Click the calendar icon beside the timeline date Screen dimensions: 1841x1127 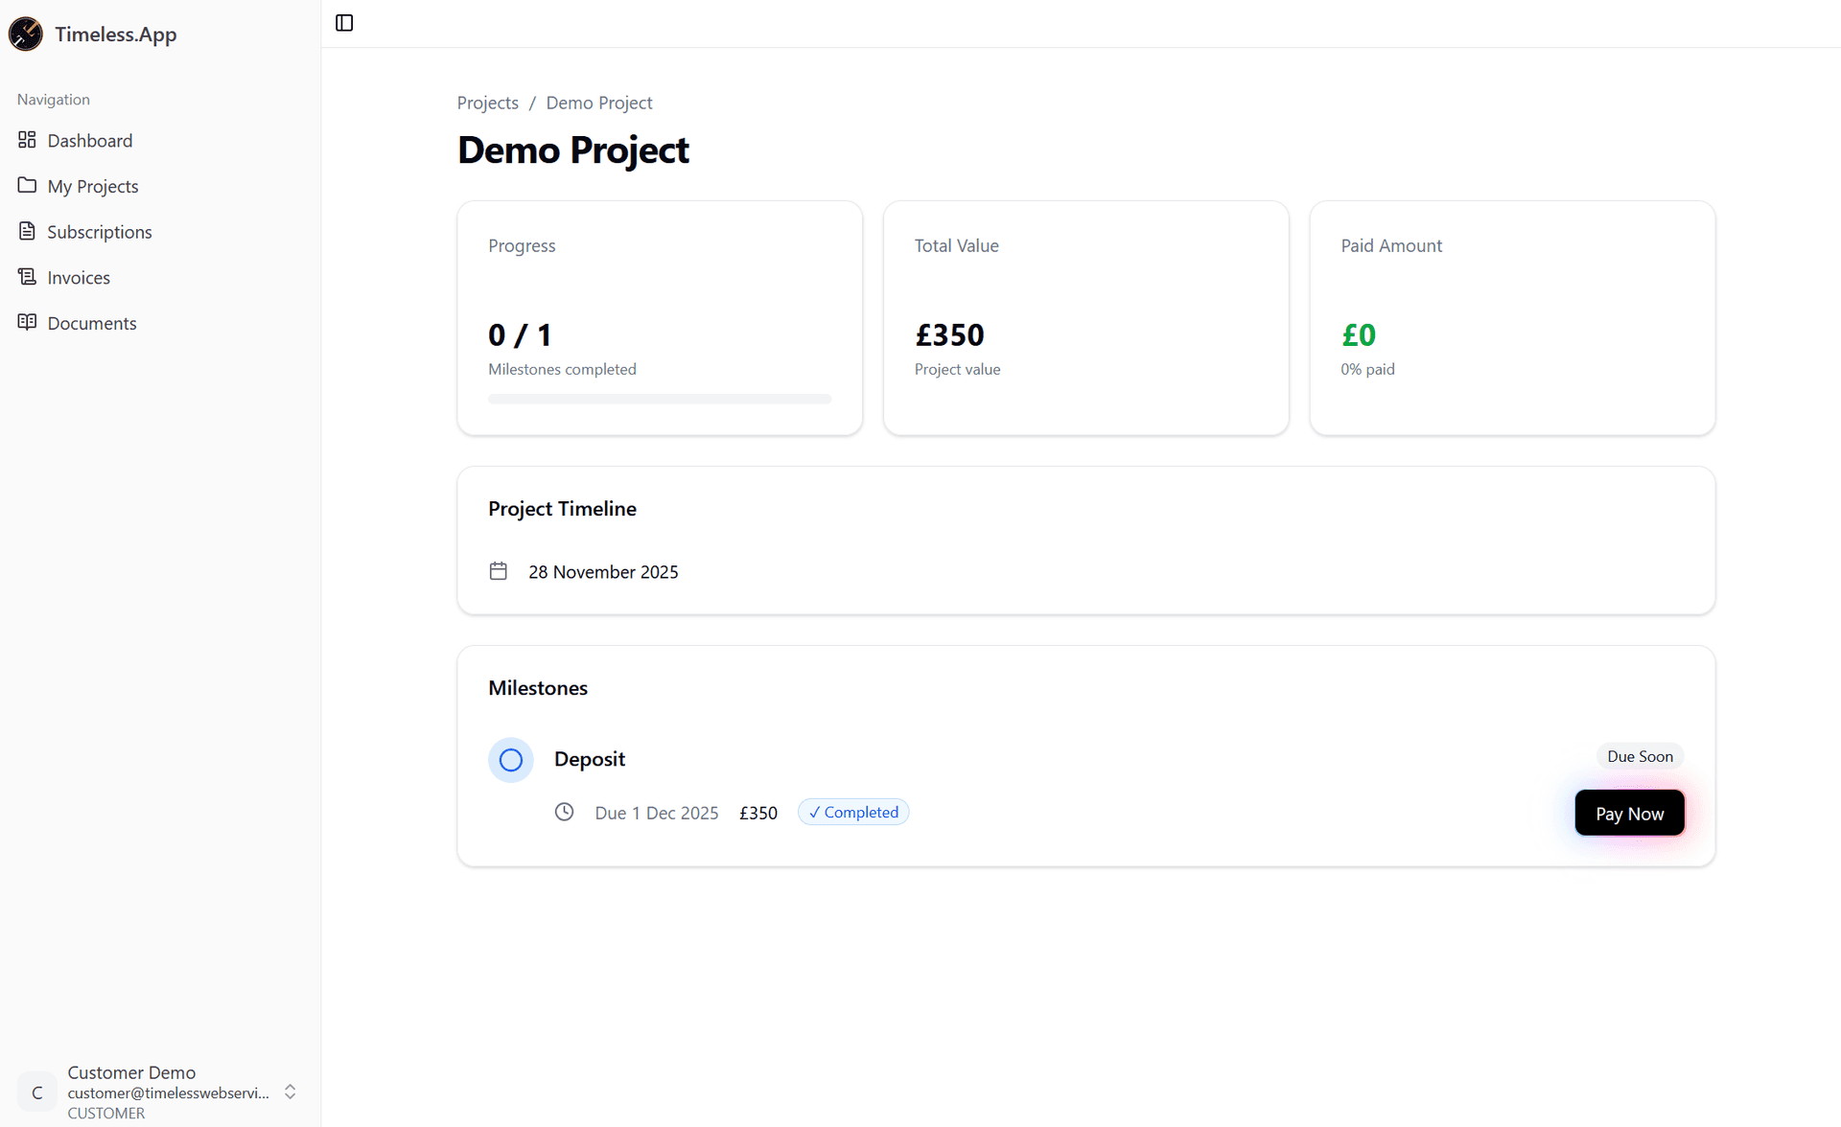coord(498,570)
